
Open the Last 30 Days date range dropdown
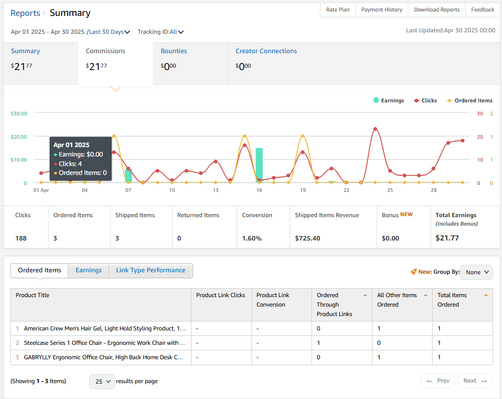click(110, 32)
